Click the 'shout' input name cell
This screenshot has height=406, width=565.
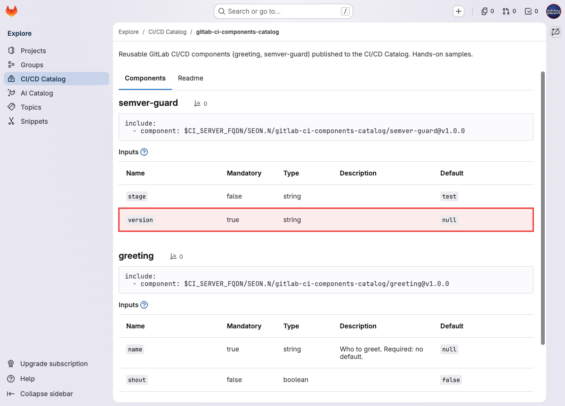point(137,380)
